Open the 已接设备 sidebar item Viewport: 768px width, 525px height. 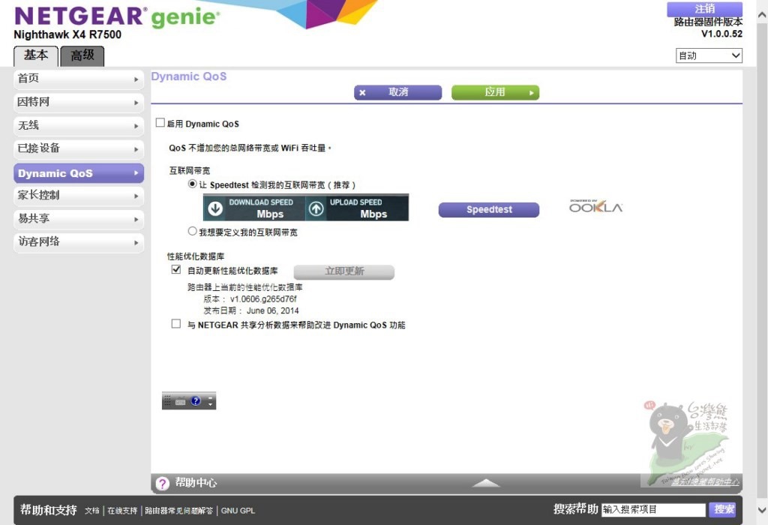pyautogui.click(x=78, y=149)
